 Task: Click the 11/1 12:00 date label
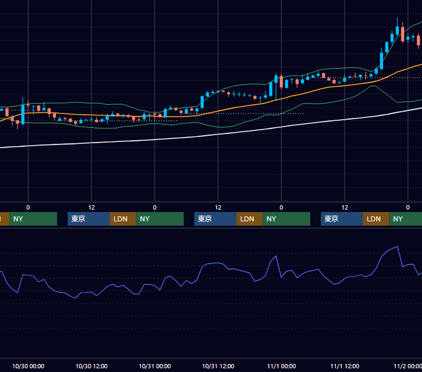click(x=345, y=366)
